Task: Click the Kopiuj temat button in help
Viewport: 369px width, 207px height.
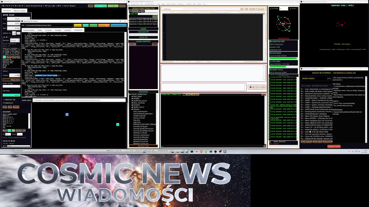Action: (327, 141)
